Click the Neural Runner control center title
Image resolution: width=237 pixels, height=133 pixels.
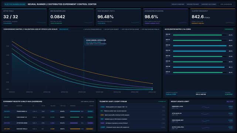(x=62, y=4)
